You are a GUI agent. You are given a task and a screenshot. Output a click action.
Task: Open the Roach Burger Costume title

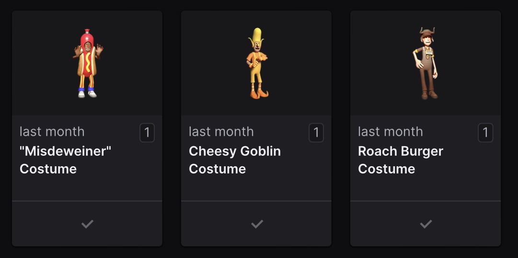[401, 160]
